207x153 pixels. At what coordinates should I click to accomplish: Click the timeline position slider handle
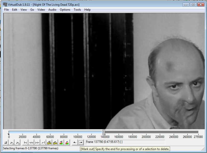[x=104, y=132]
